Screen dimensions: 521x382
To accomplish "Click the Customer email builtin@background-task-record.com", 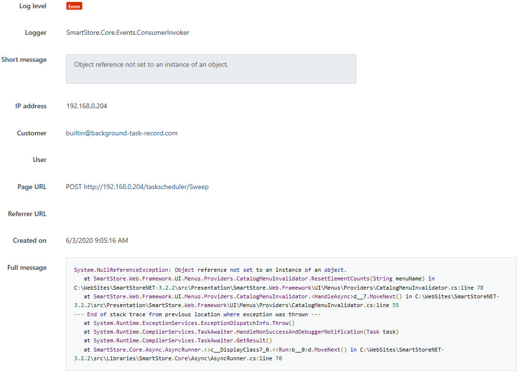I will coord(122,132).
